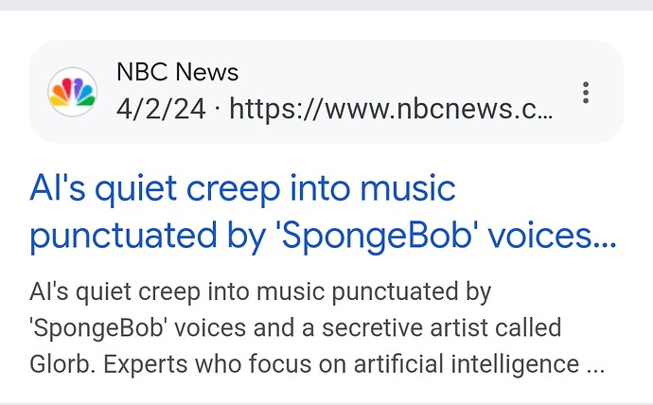
Task: Click "secretive artist called" in the snippet
Action: (441, 327)
